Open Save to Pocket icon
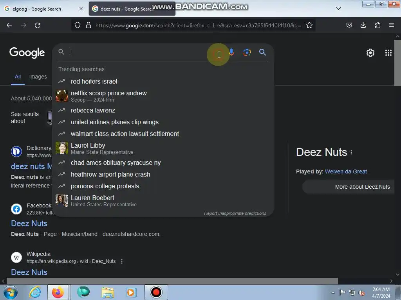Screen dimensions: 401x300 pos(349,25)
